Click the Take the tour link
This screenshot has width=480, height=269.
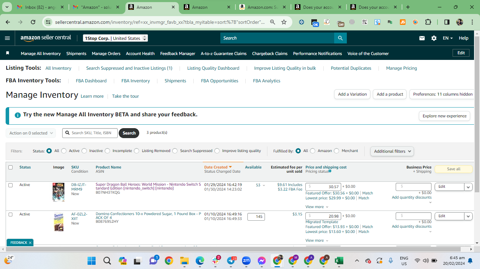coord(125,96)
